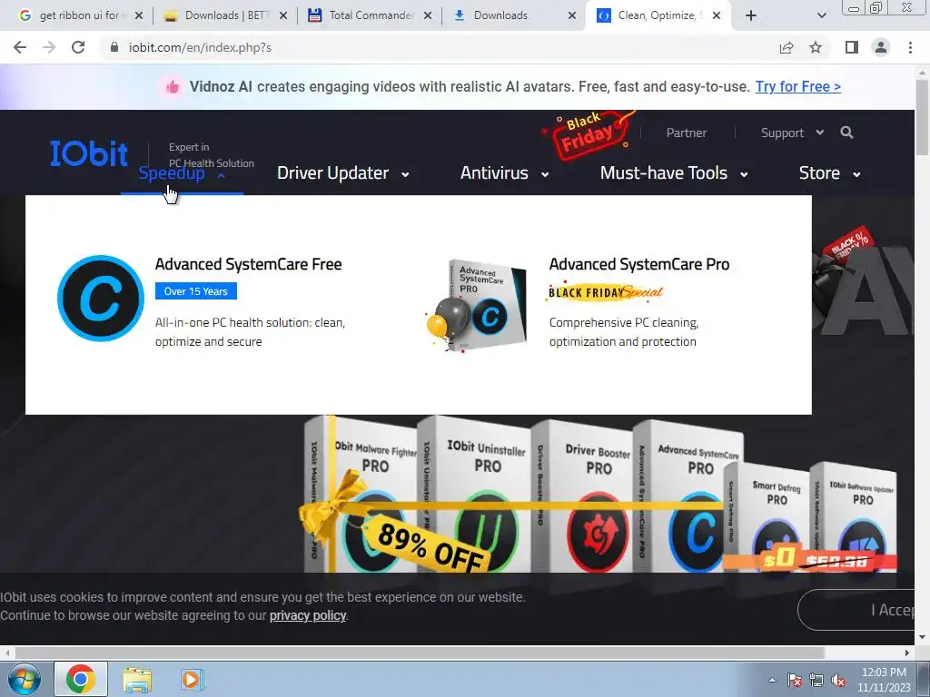Click IObit Software Updater PRO box
This screenshot has width=930, height=697.
[x=854, y=516]
